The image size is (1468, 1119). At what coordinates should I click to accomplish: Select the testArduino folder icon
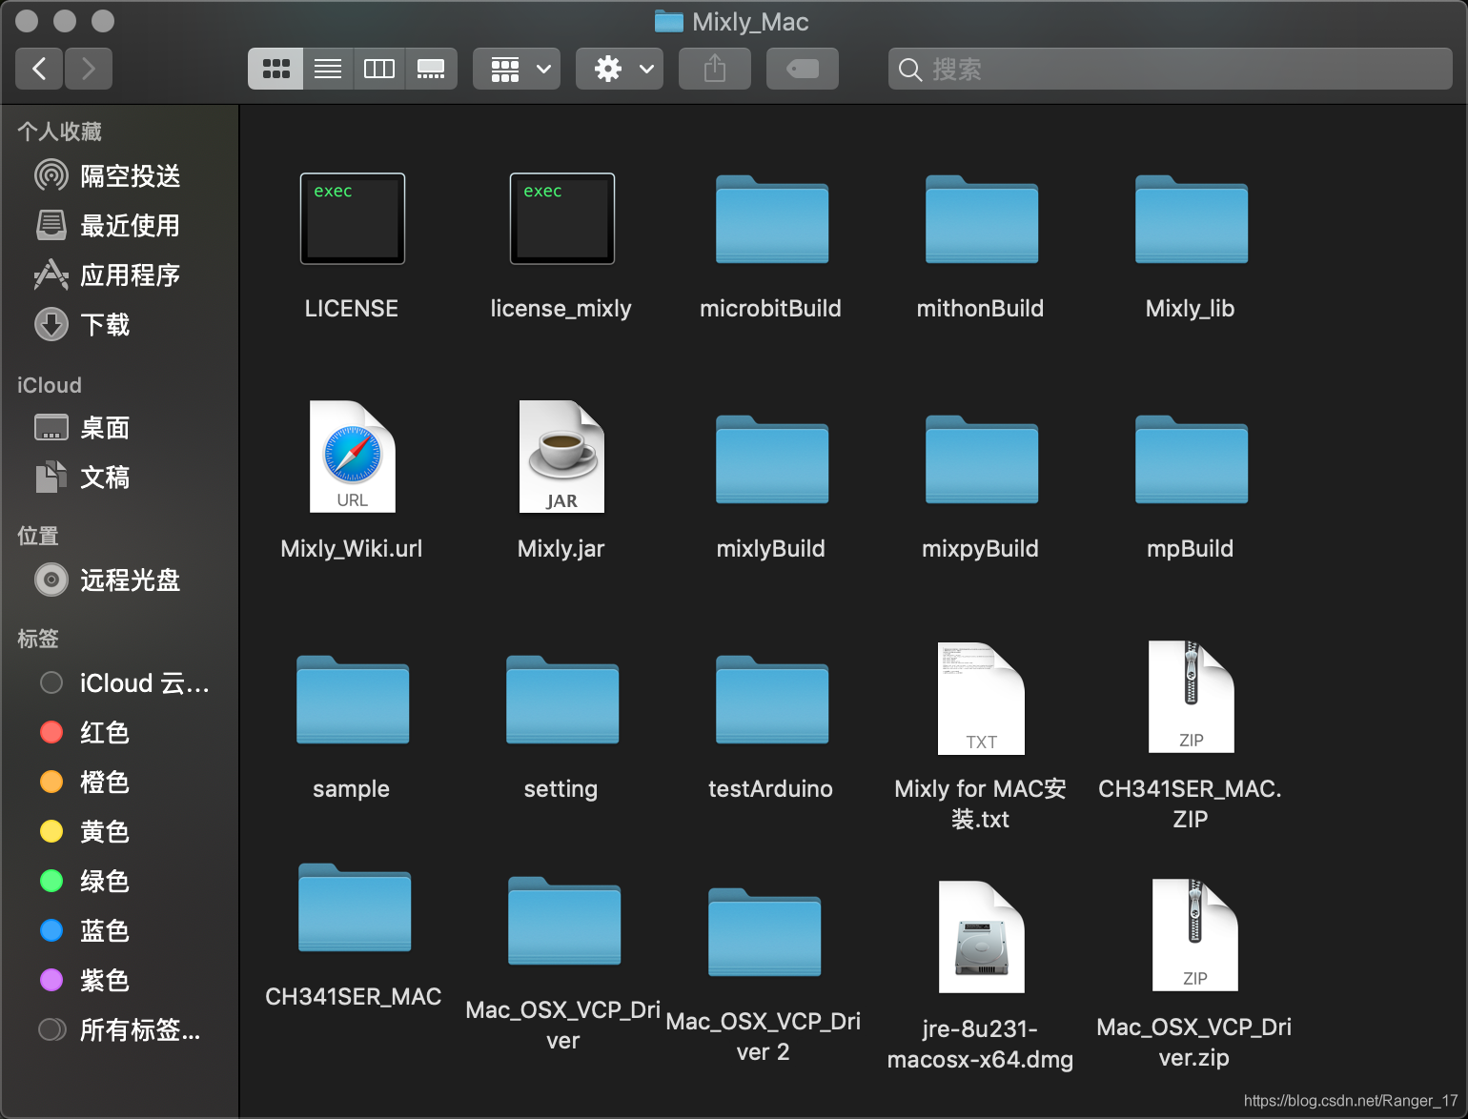pyautogui.click(x=772, y=700)
